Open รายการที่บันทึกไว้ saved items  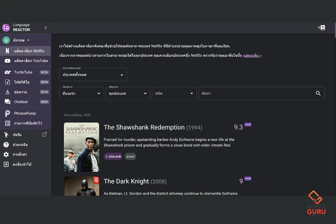coord(25,123)
